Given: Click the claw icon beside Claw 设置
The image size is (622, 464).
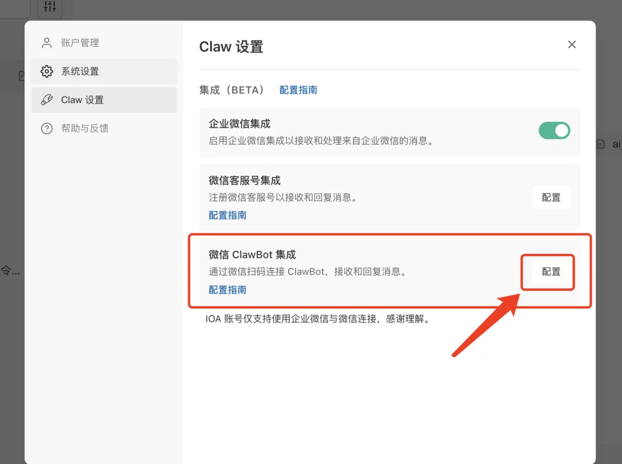Looking at the screenshot, I should click(x=47, y=100).
